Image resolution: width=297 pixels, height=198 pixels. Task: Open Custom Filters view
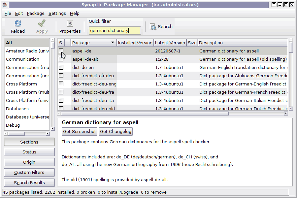(x=29, y=172)
